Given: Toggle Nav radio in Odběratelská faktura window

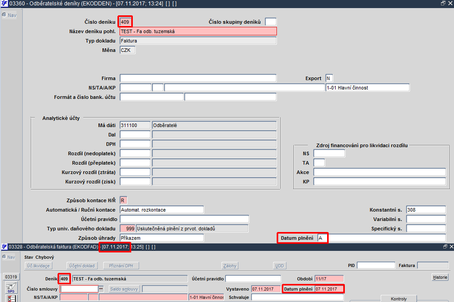Looking at the screenshot, I should 4,257.
